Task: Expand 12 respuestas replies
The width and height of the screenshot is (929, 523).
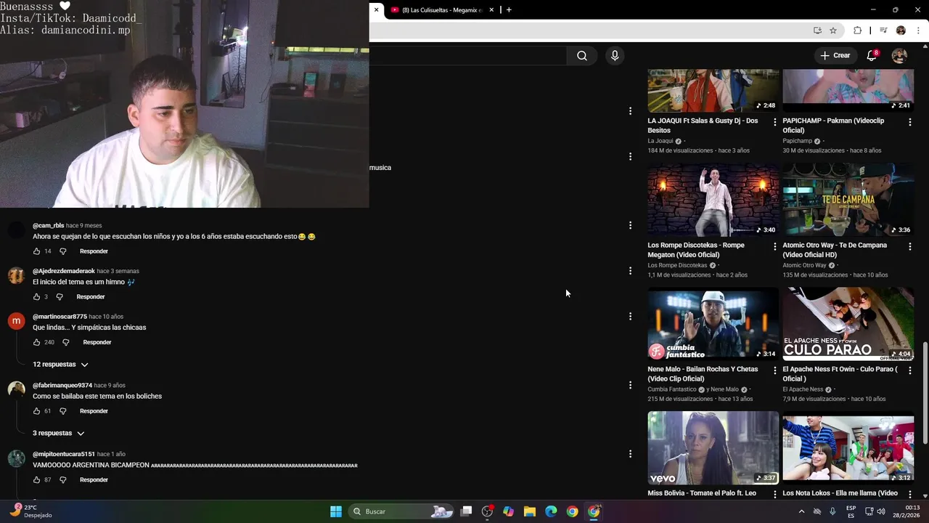Action: click(60, 365)
